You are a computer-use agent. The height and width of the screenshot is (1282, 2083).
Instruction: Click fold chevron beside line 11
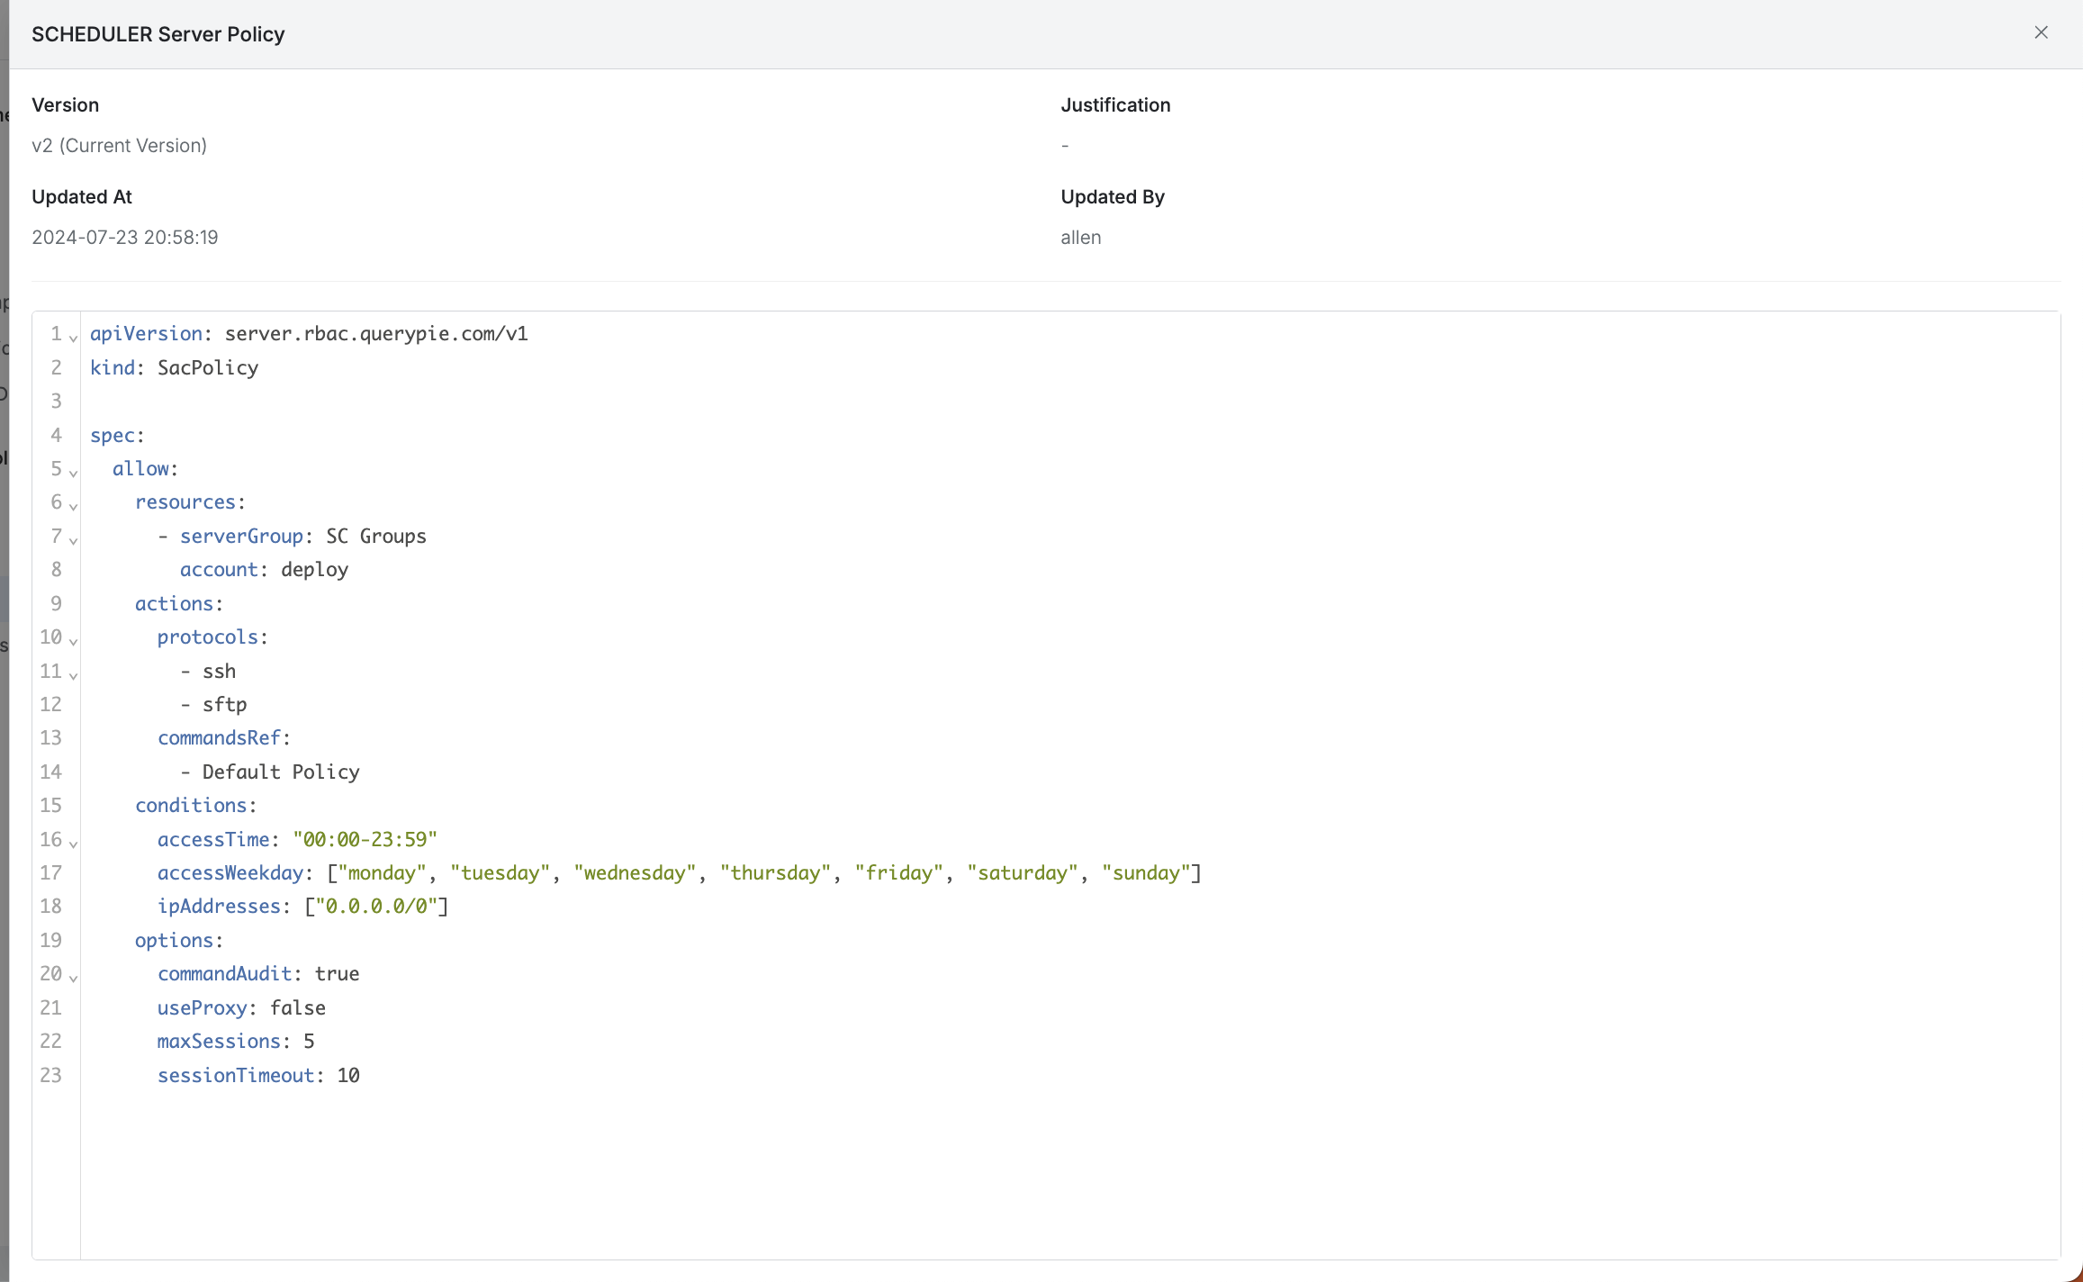click(74, 674)
